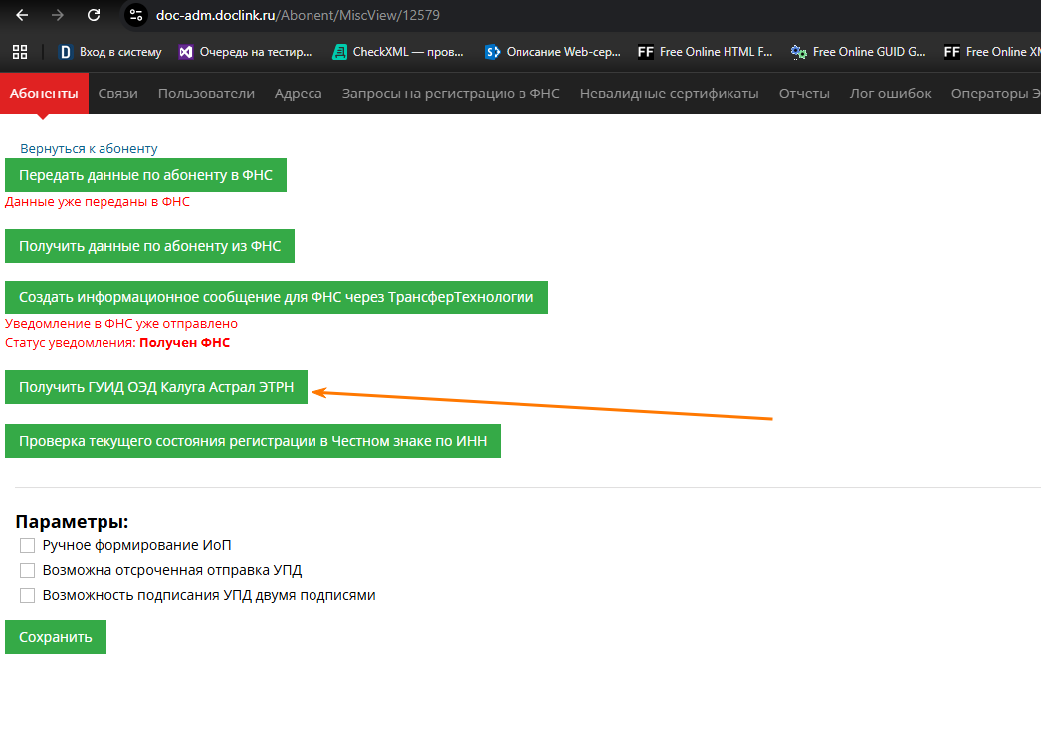Open the Free Online GUID G... bookmark
The width and height of the screenshot is (1041, 753).
point(858,52)
